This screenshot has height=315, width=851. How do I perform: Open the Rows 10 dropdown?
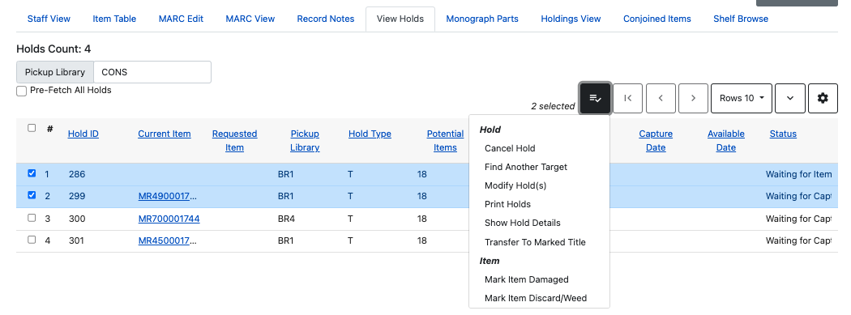[x=742, y=98]
